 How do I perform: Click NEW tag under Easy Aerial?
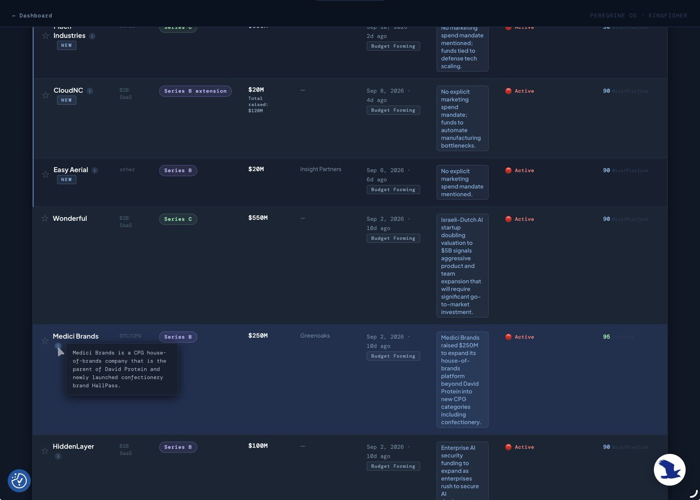pyautogui.click(x=66, y=179)
